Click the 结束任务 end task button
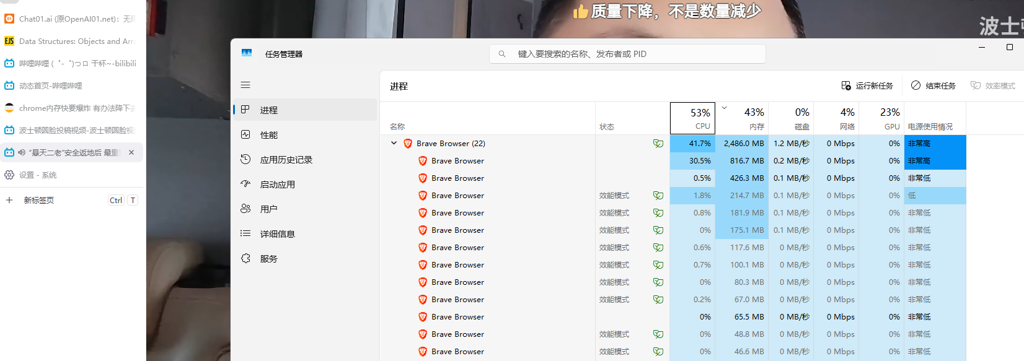The width and height of the screenshot is (1024, 361). pyautogui.click(x=934, y=85)
